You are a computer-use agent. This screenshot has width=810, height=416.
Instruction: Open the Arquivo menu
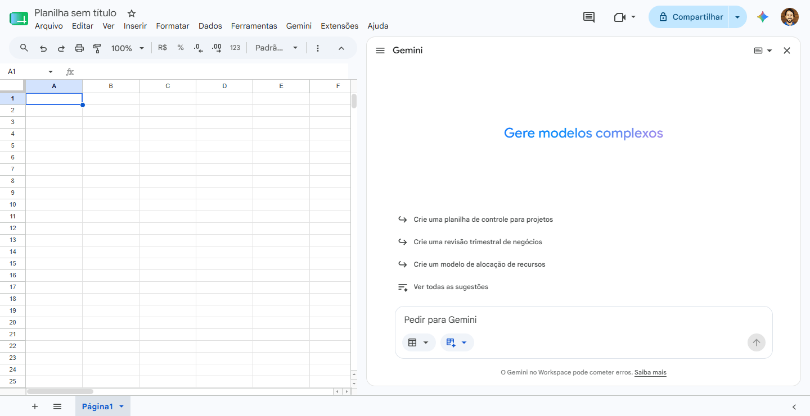[x=49, y=26]
